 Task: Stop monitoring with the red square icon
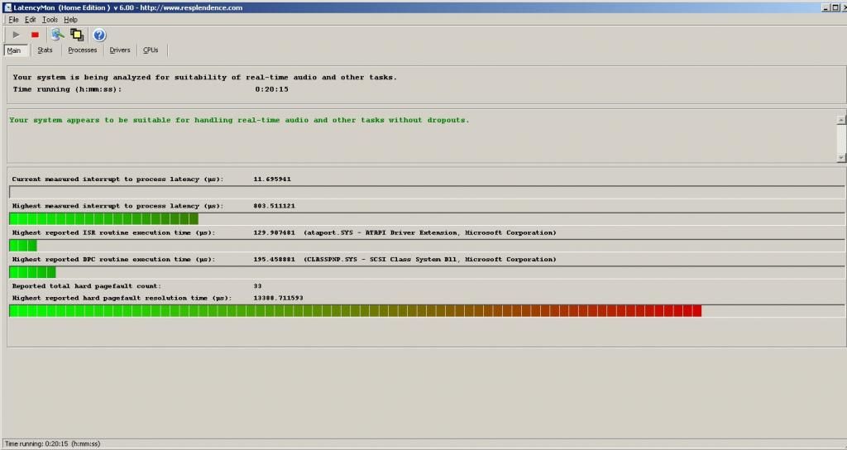[35, 35]
